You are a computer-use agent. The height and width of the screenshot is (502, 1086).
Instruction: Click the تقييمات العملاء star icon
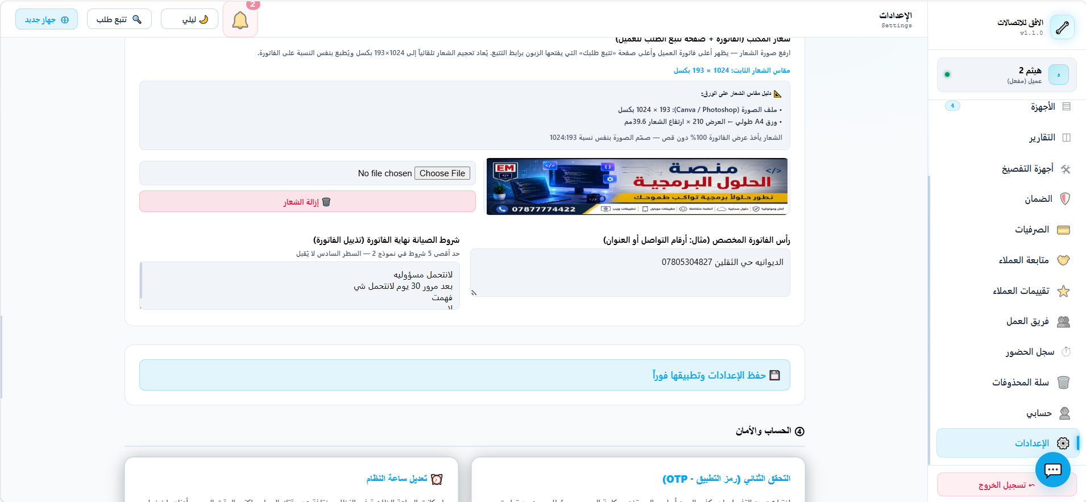(x=1063, y=291)
